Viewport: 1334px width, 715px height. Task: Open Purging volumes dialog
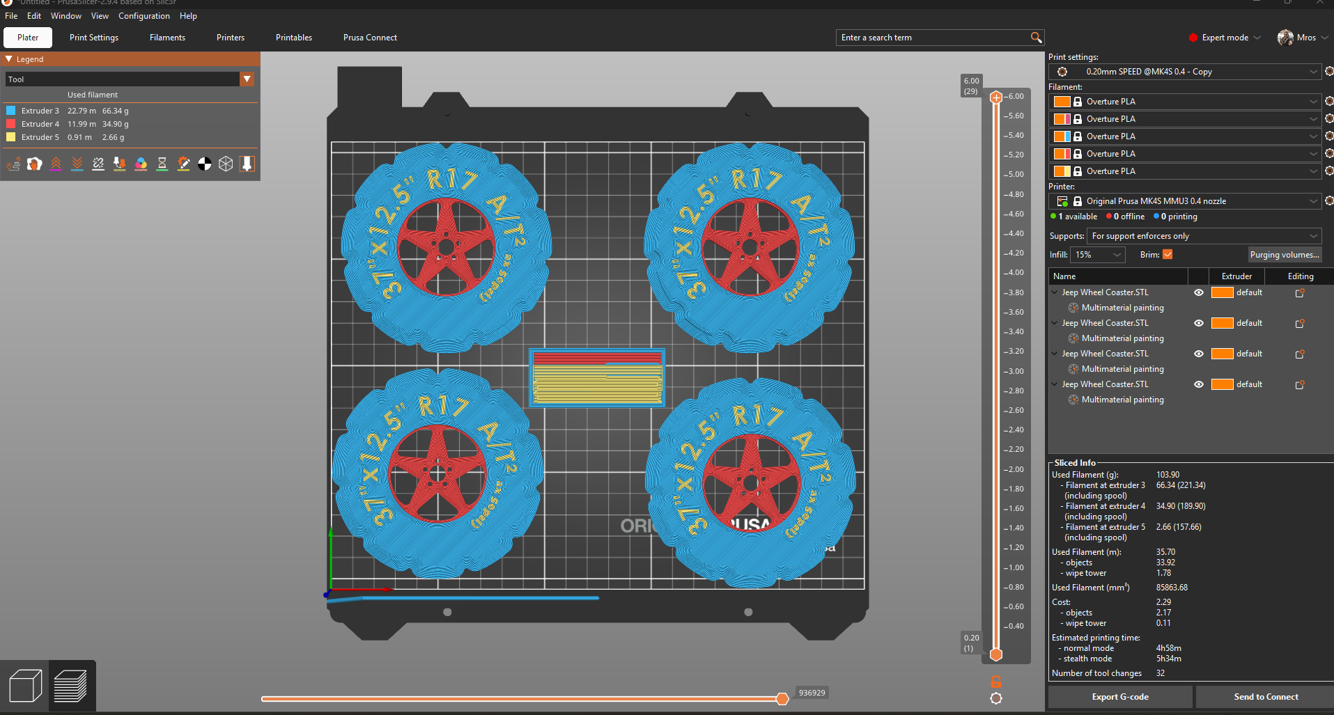tap(1285, 255)
